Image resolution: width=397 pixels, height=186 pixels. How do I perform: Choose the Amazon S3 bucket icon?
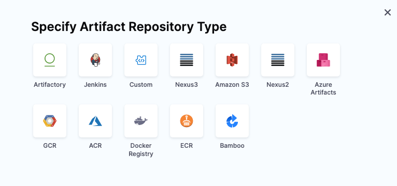tap(232, 60)
